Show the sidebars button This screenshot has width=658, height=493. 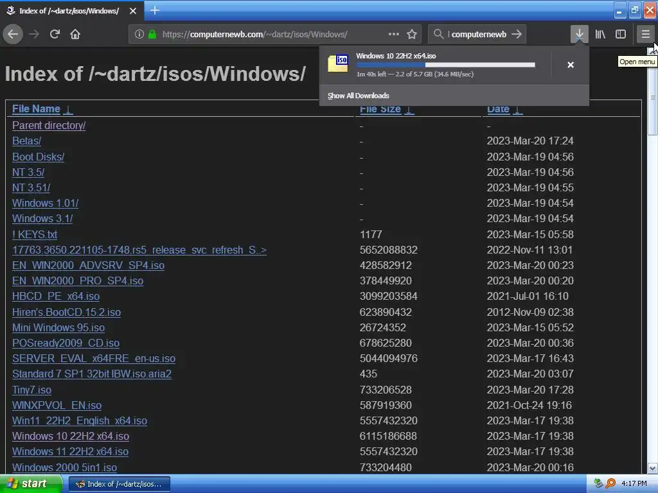[x=621, y=34]
